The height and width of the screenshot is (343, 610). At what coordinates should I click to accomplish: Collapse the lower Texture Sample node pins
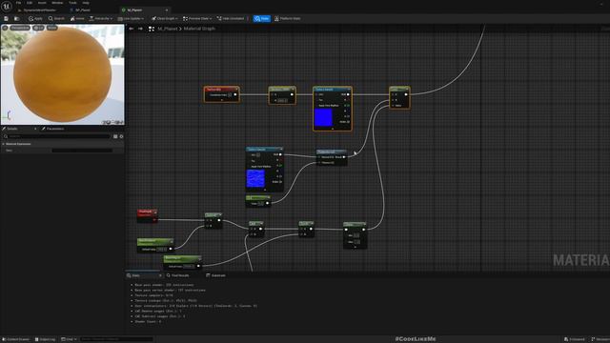tap(265, 190)
